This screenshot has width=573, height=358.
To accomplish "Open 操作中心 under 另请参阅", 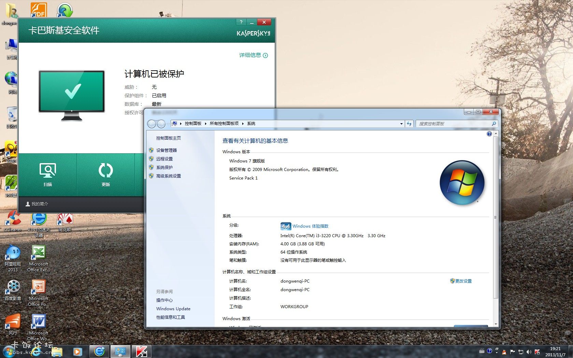I will pos(164,300).
